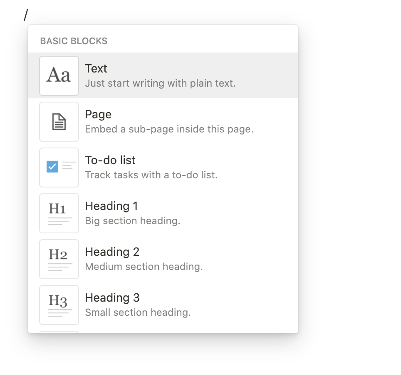Click the H2 heading icon
The image size is (401, 375).
click(59, 259)
